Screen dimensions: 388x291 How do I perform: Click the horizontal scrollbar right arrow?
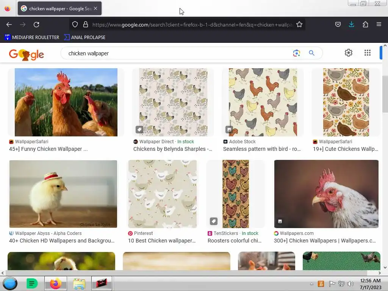379,273
